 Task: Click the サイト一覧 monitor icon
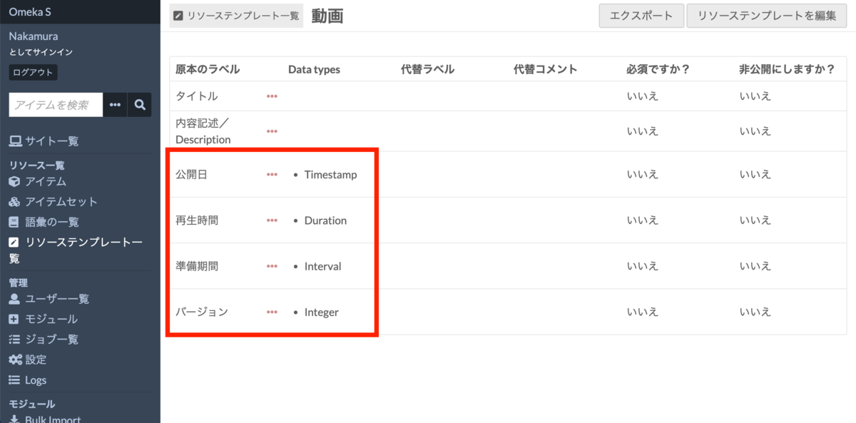pyautogui.click(x=14, y=141)
